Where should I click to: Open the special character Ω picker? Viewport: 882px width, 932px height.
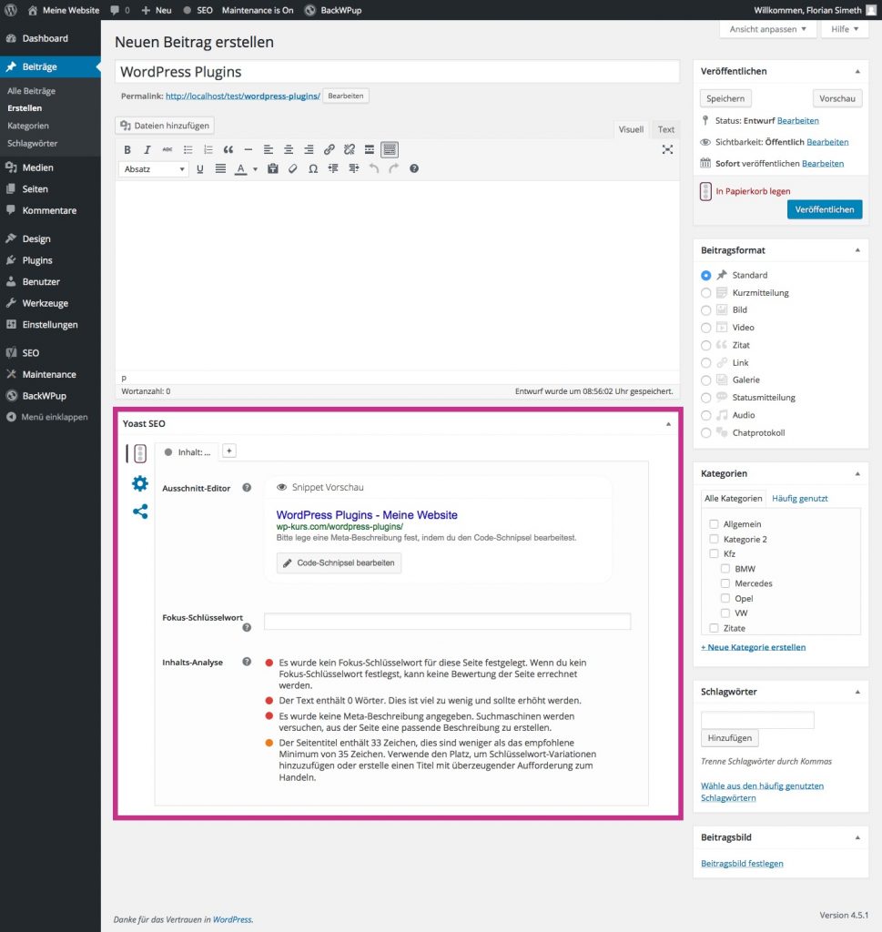tap(313, 168)
